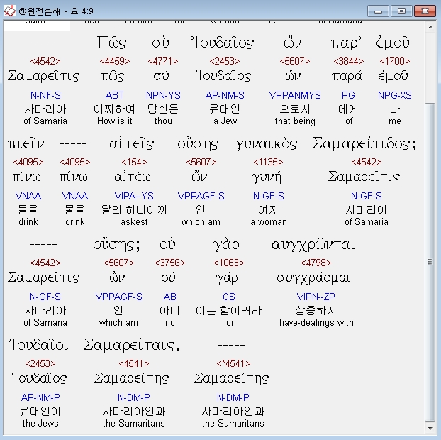
Task: Close the window
Action: (425, 11)
